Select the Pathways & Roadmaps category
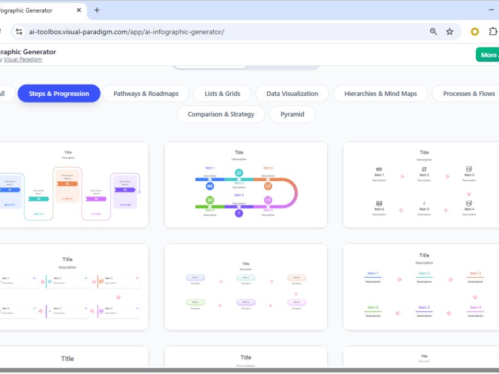This screenshot has width=499, height=374. coord(145,93)
